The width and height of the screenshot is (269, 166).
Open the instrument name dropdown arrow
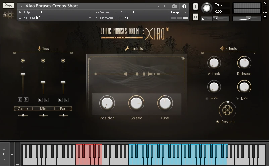point(21,6)
